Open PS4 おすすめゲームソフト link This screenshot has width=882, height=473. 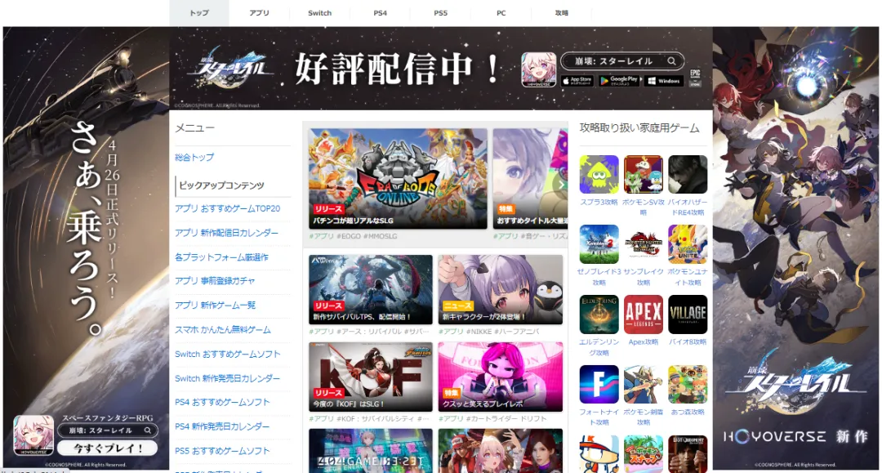click(x=222, y=402)
